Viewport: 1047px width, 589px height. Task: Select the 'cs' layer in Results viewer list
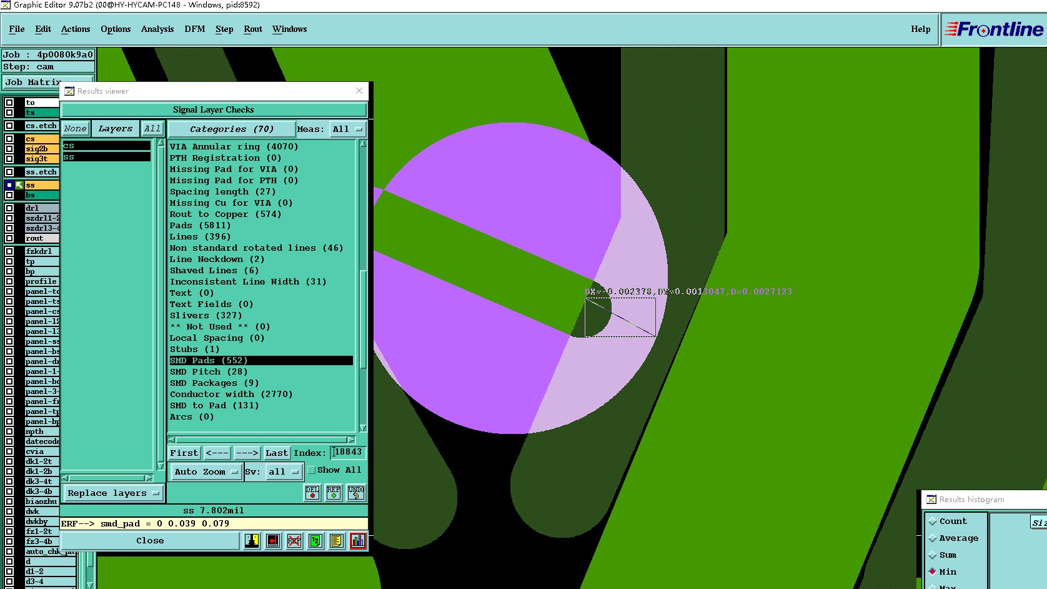(x=107, y=146)
